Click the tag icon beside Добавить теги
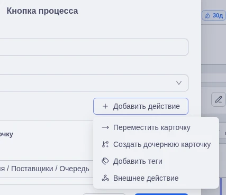The height and width of the screenshot is (195, 226). coord(105,161)
